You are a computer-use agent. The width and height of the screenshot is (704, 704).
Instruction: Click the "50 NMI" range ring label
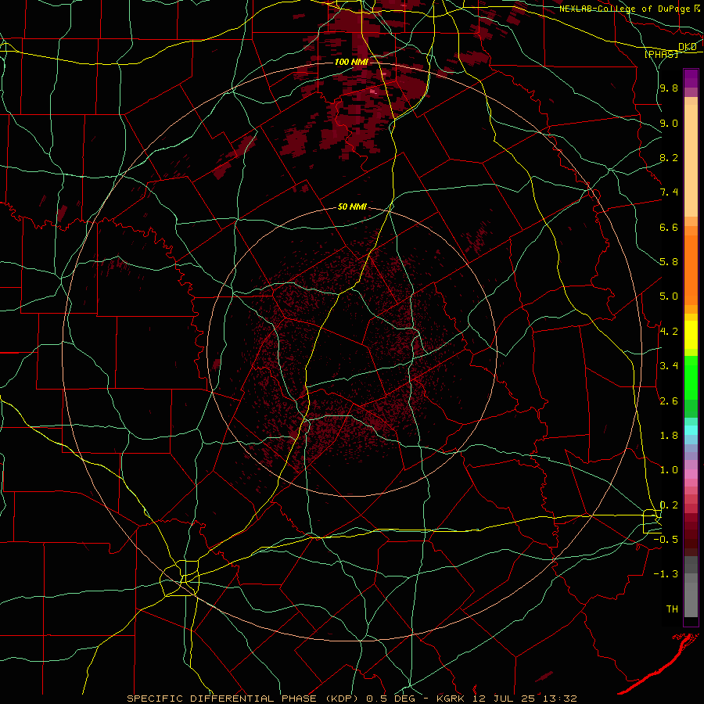(352, 207)
